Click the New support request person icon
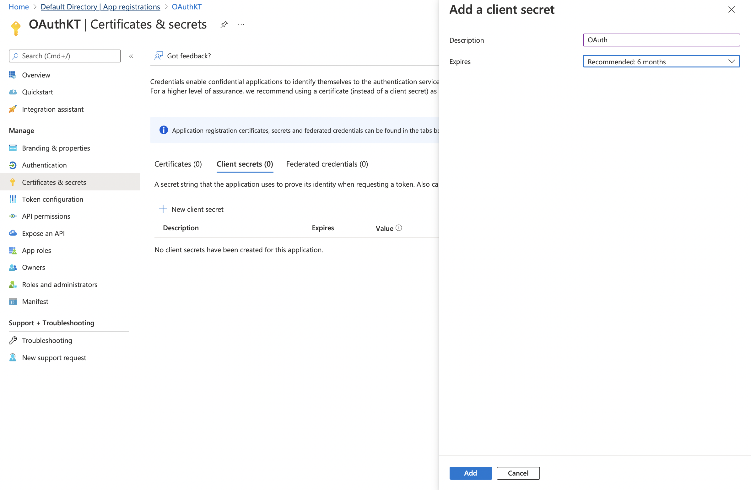The width and height of the screenshot is (751, 490). tap(13, 358)
